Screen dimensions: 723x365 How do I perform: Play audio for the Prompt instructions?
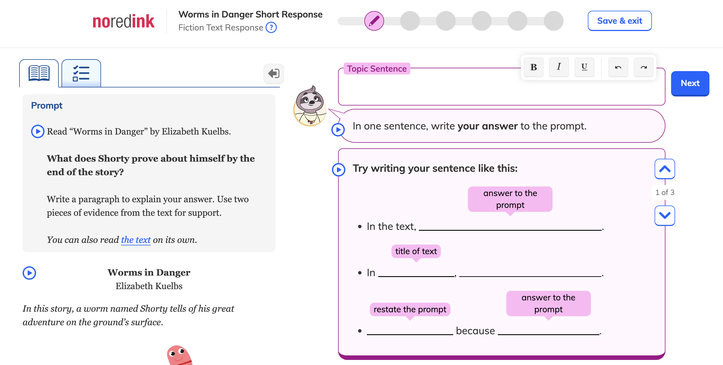[x=38, y=131]
